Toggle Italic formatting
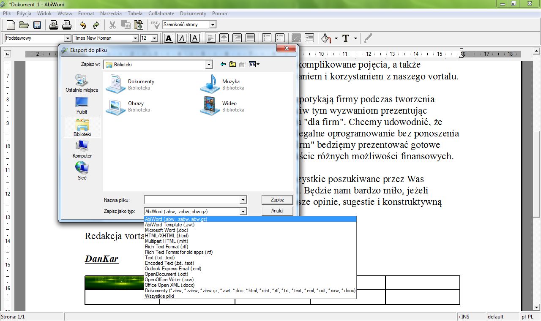 (x=182, y=38)
